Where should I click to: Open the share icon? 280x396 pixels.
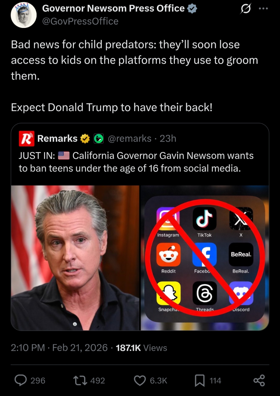tap(259, 380)
